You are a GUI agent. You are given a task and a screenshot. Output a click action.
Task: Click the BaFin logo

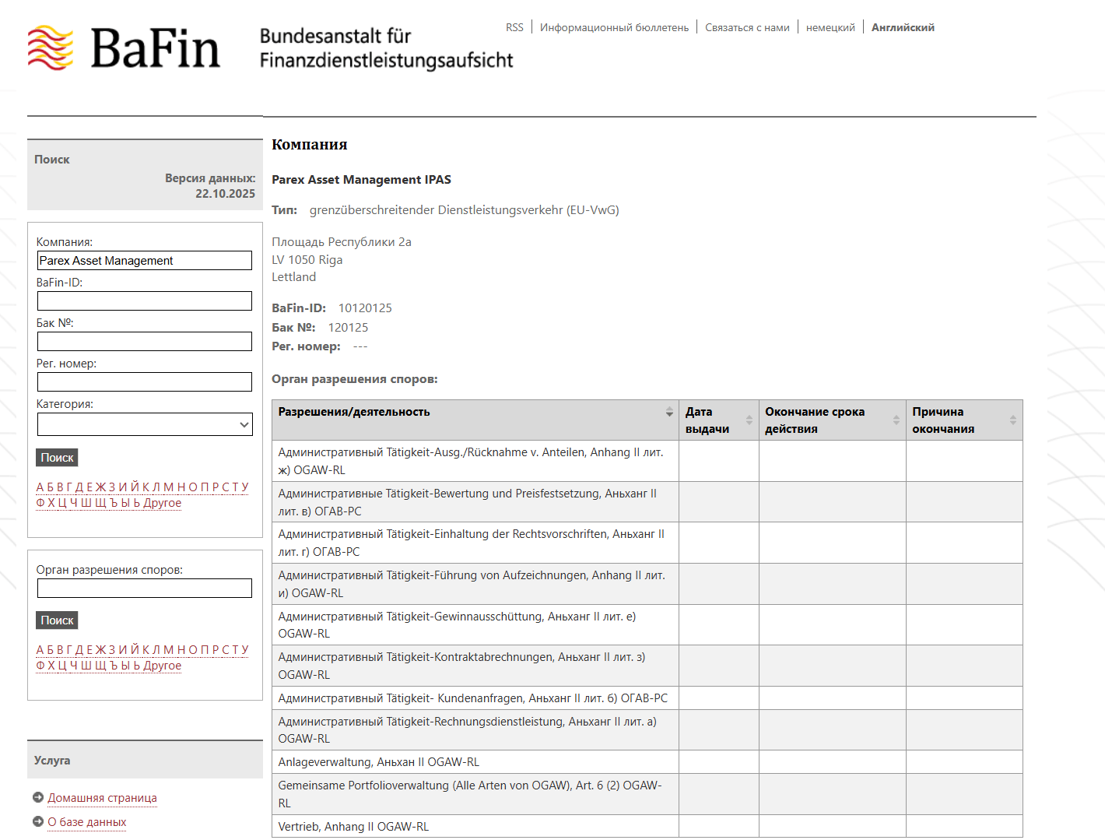click(x=125, y=48)
